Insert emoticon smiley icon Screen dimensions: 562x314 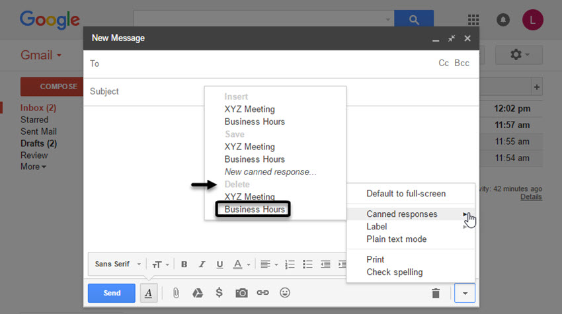coord(285,293)
